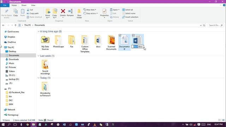Click the Edit ribbon button
The height and width of the screenshot is (127, 226).
click(113, 13)
